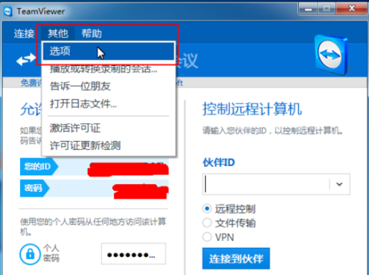Choose 激活许可证 menu entry
The image size is (369, 275).
tap(108, 128)
